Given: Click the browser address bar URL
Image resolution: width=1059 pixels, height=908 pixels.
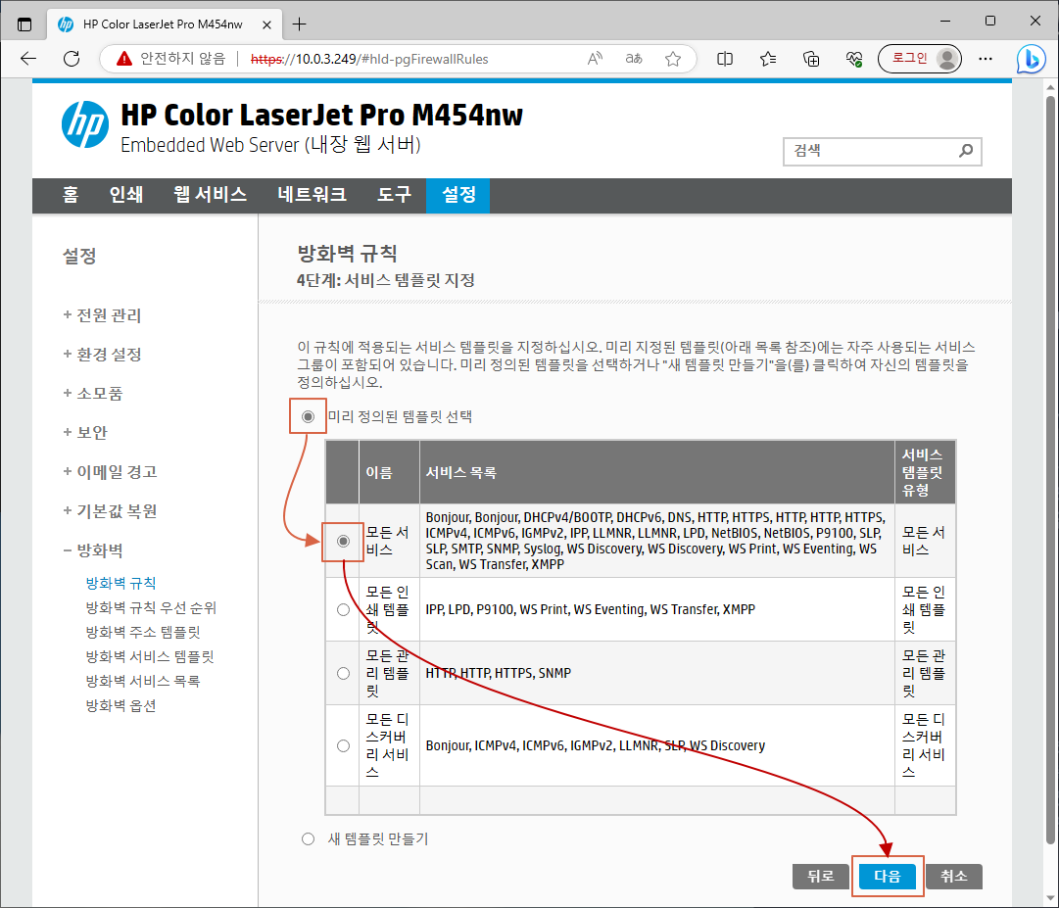Looking at the screenshot, I should tap(369, 59).
